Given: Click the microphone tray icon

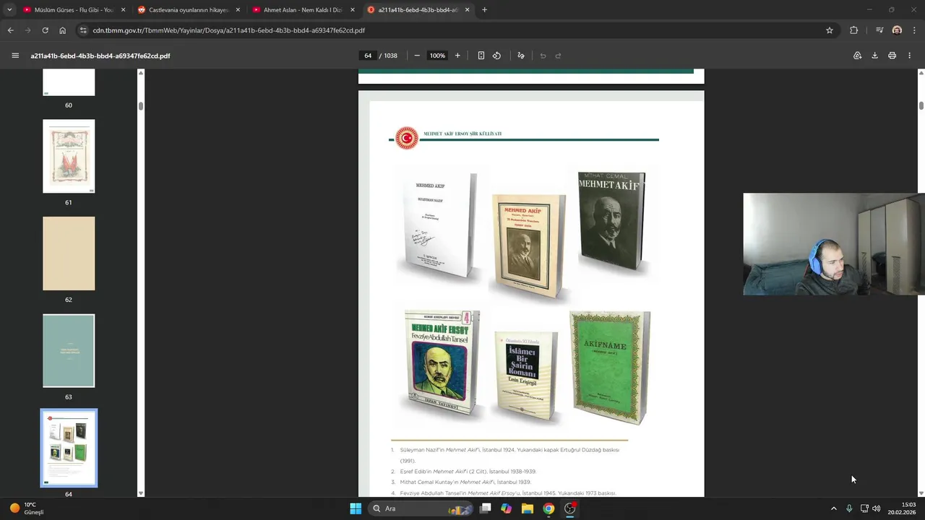Looking at the screenshot, I should (x=849, y=508).
